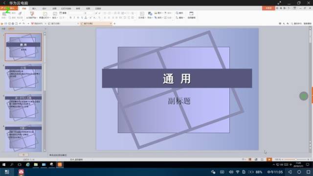Click the green floating circle button

tap(303, 96)
